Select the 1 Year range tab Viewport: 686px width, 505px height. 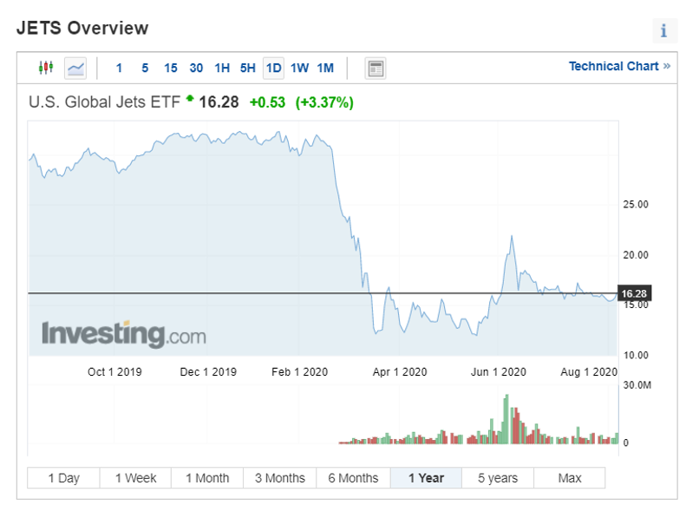pyautogui.click(x=426, y=478)
